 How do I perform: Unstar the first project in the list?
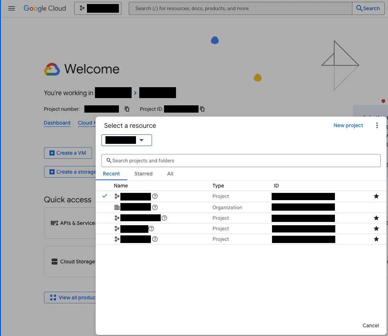(376, 196)
